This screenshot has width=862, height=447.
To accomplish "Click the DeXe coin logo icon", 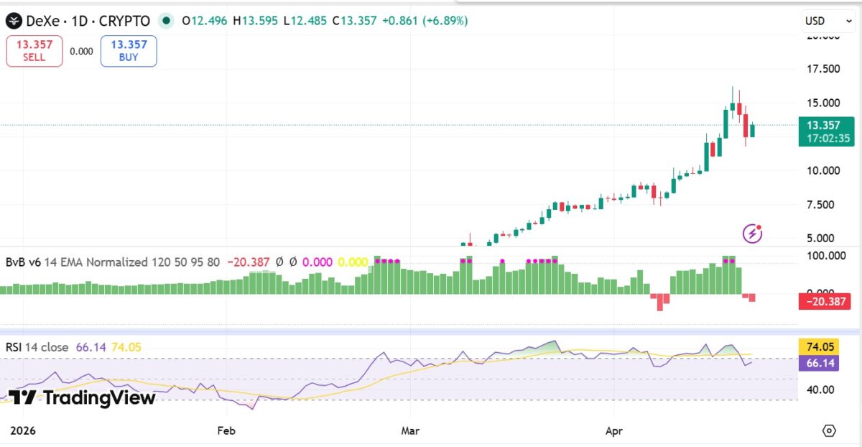I will tap(14, 21).
